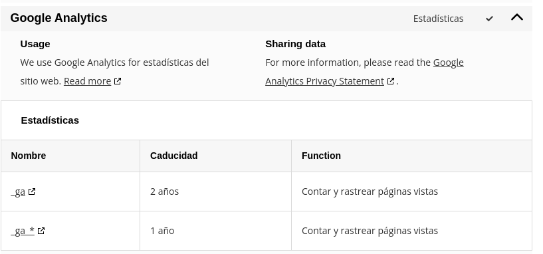This screenshot has width=543, height=254.
Task: Click external-link icon next to _ga_*
Action: [x=41, y=231]
